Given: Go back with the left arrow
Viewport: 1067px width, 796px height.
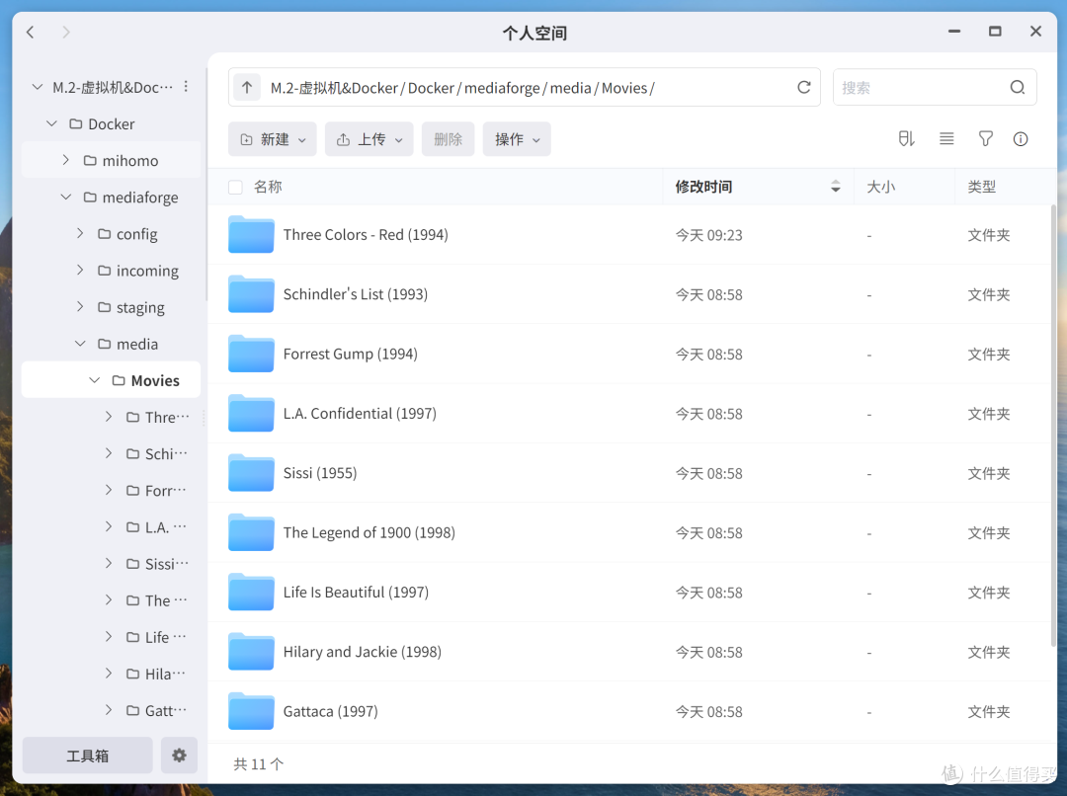Looking at the screenshot, I should tap(30, 32).
